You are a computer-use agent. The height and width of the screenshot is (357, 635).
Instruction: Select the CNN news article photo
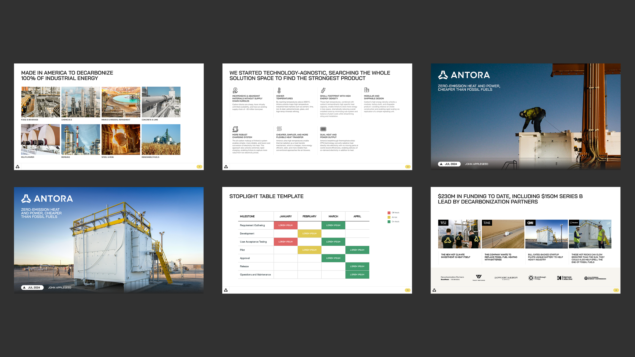tap(546, 234)
